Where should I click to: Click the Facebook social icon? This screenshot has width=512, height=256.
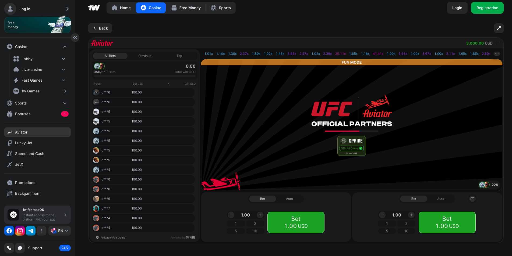point(9,231)
